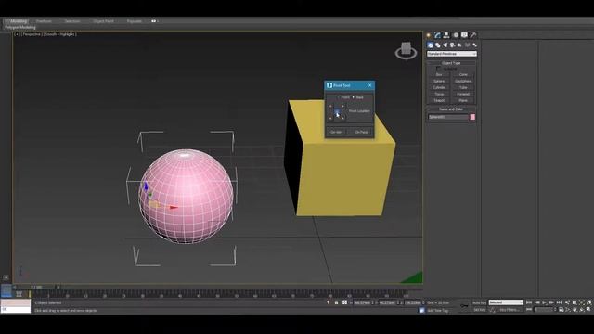Screen dimensions: 594x334
Task: Toggle the selection lock icon in status bar
Action: tap(336, 302)
